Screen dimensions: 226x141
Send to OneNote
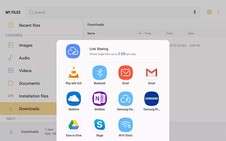click(99, 99)
